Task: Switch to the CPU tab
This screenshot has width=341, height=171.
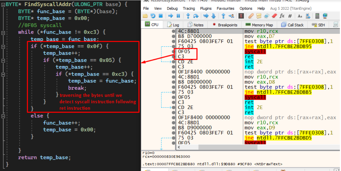Action: coord(152,25)
